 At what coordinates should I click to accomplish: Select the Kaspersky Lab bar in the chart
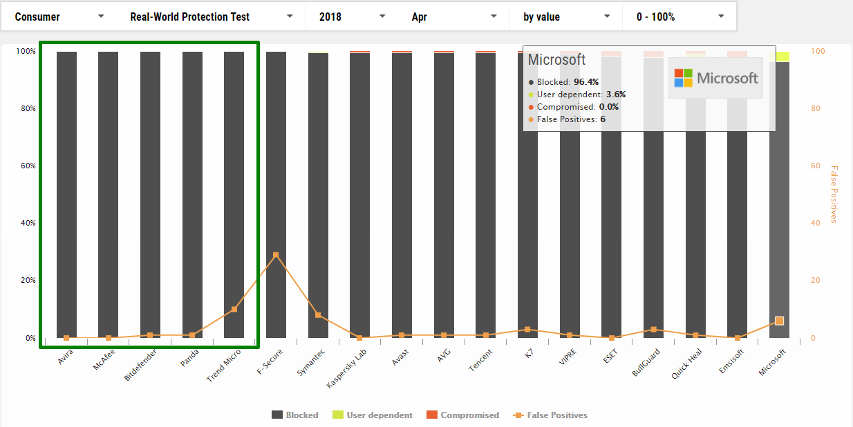coord(359,195)
